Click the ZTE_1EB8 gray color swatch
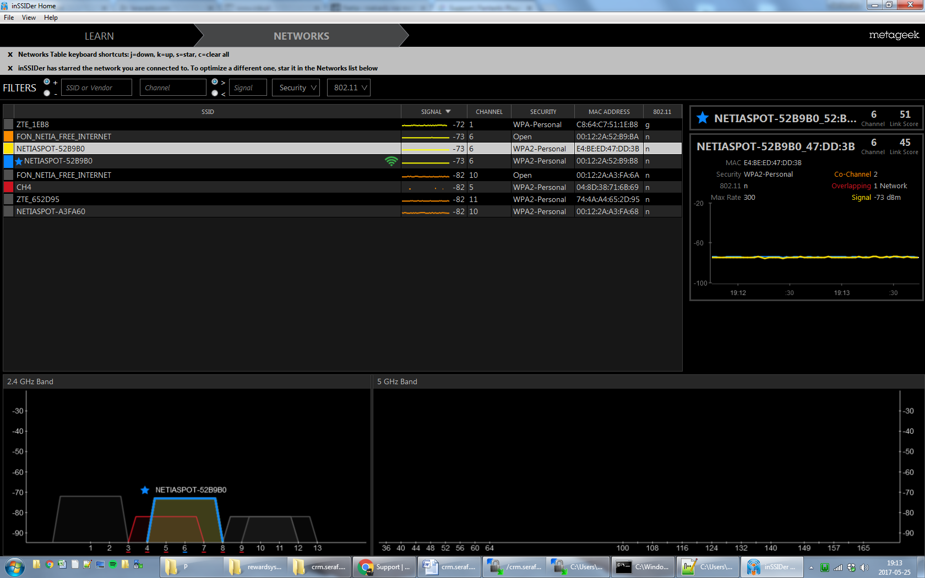 pyautogui.click(x=8, y=124)
